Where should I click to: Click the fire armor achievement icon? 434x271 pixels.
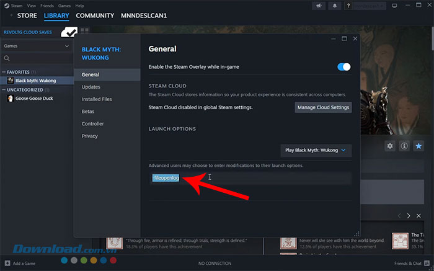pos(115,242)
